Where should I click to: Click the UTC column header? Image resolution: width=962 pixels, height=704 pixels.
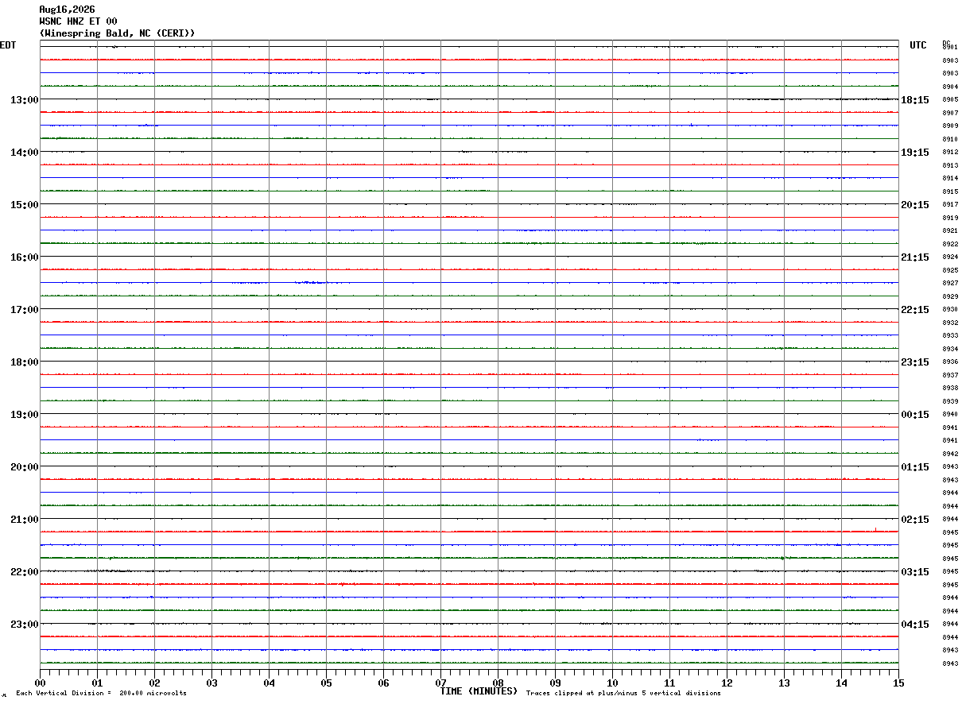point(918,45)
